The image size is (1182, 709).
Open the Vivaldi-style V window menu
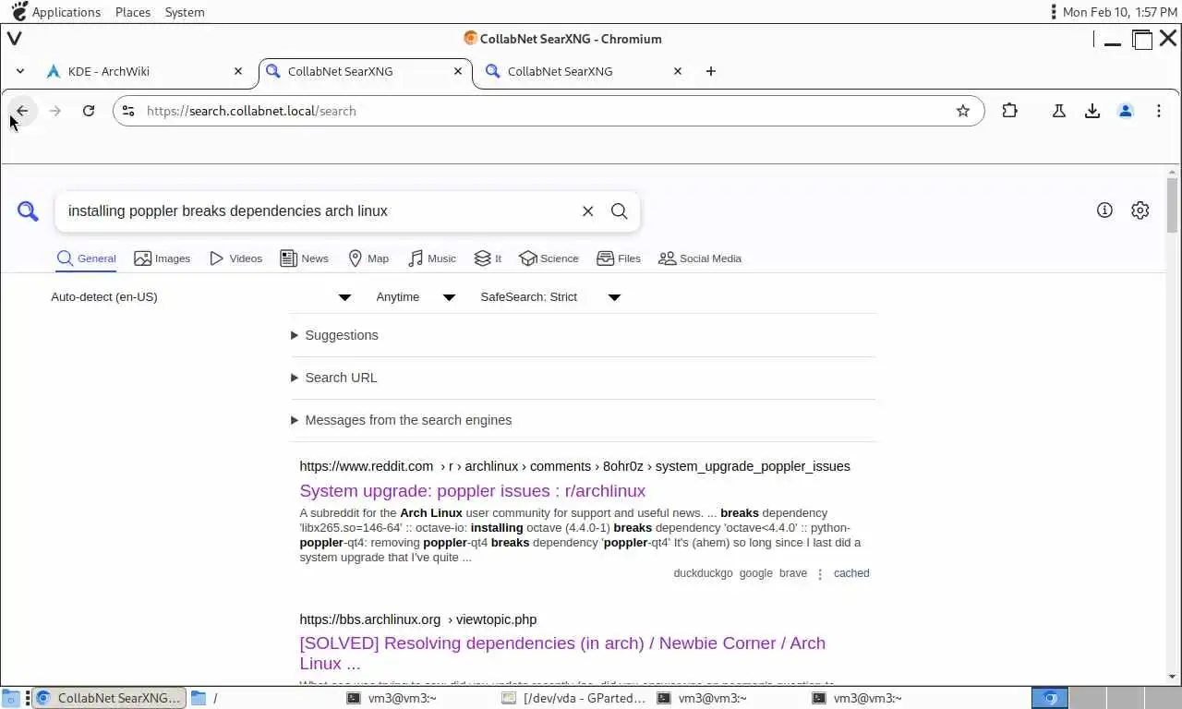tap(15, 39)
